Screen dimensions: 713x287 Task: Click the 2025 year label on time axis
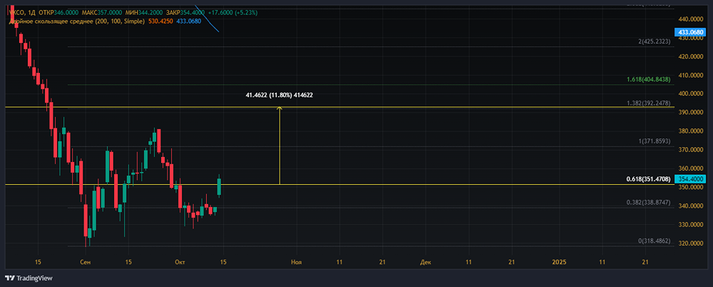point(559,262)
